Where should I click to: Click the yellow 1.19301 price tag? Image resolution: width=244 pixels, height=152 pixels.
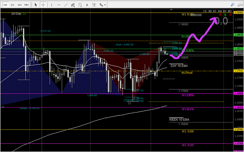[x=239, y=13]
